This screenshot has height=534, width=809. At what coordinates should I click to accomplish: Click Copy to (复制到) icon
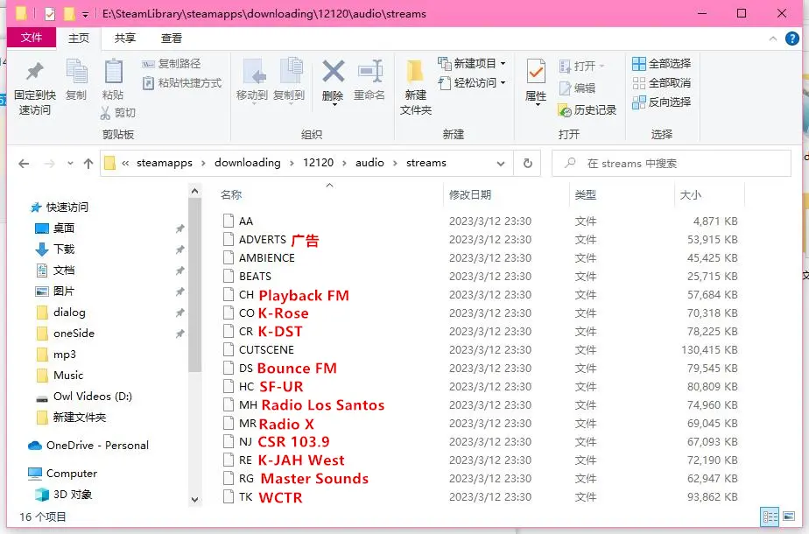pos(289,80)
